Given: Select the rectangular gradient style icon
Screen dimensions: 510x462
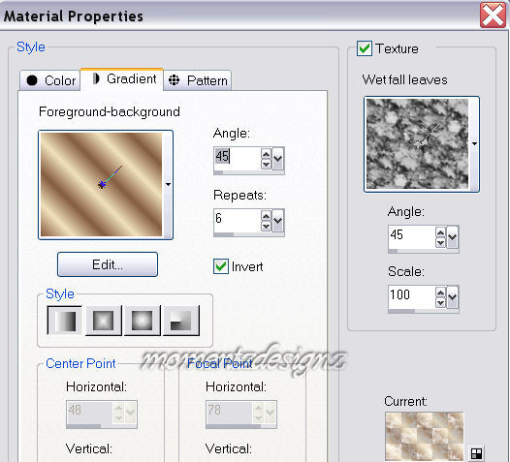Looking at the screenshot, I should (104, 321).
